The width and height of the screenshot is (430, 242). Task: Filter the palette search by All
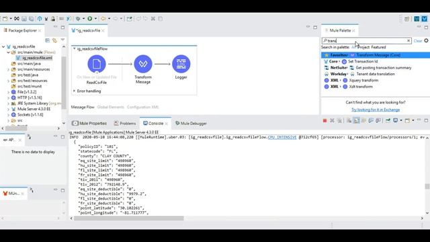[354, 47]
